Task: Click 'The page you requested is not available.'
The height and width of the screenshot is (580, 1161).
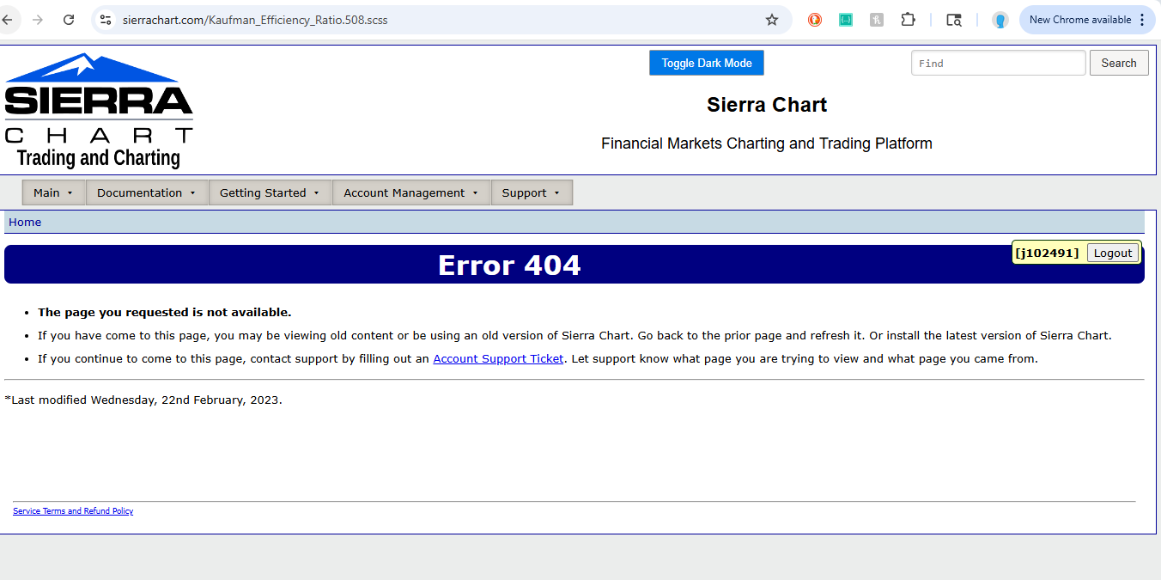Action: pyautogui.click(x=165, y=312)
